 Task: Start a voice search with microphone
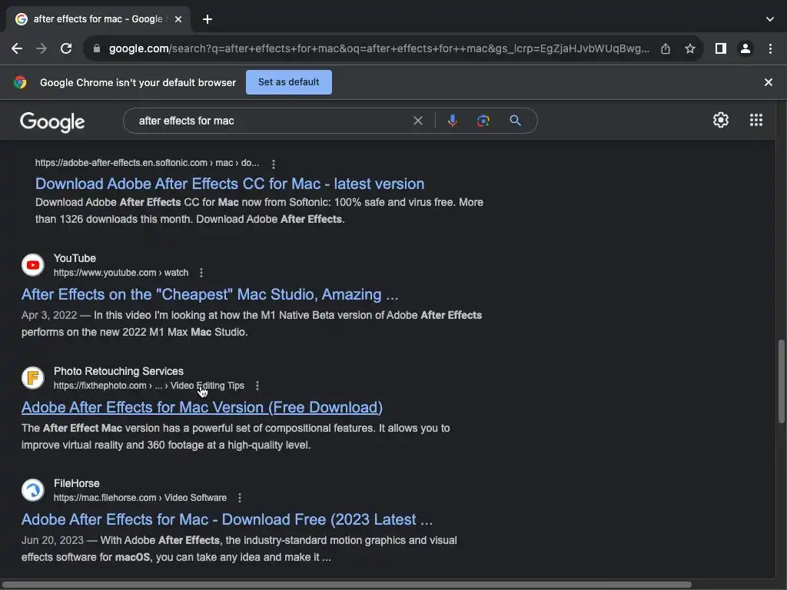452,121
